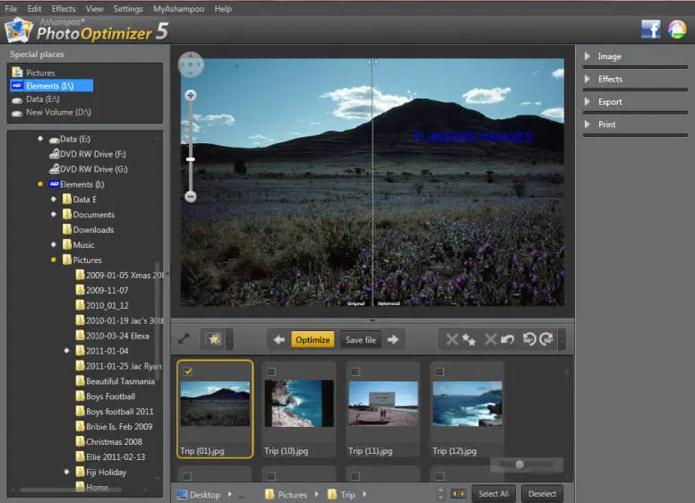The height and width of the screenshot is (503, 695).
Task: Collapse the Pictures folder node
Action: click(54, 260)
